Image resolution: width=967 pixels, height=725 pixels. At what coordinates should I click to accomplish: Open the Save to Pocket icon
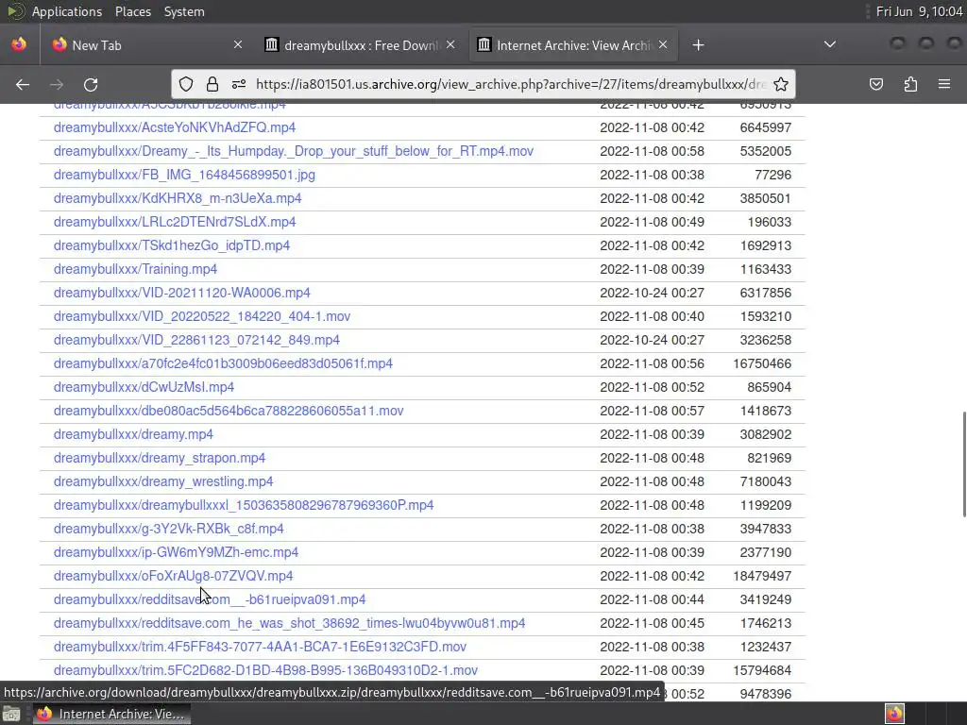pyautogui.click(x=876, y=84)
